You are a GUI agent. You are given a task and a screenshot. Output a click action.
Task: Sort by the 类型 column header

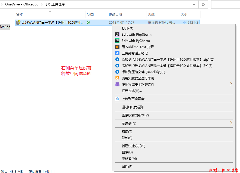point(151,14)
